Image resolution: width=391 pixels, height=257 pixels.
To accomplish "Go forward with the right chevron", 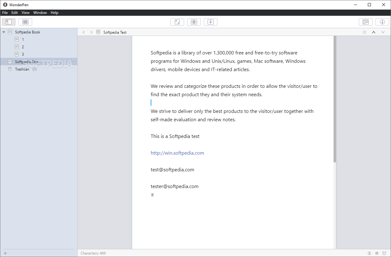I will click(91, 32).
